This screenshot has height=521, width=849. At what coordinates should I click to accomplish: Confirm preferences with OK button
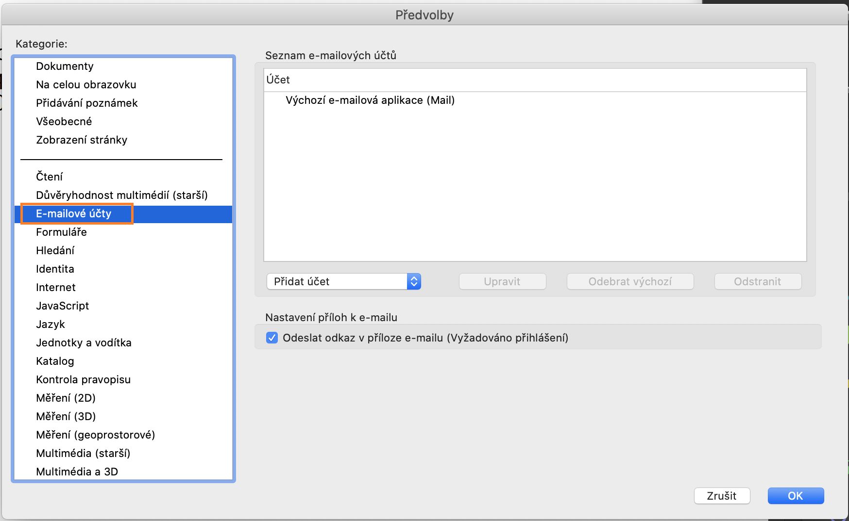tap(796, 496)
